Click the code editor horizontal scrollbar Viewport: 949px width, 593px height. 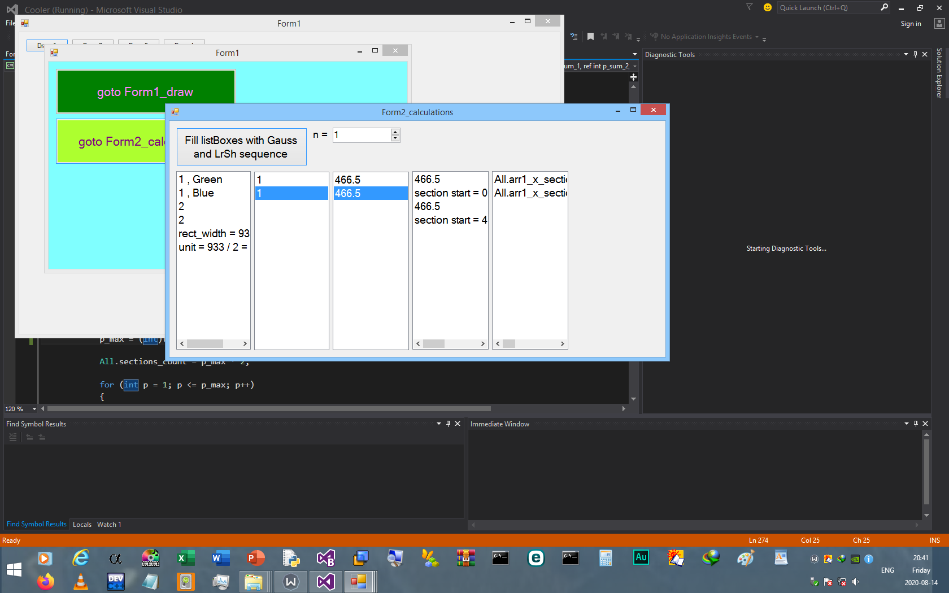coord(269,408)
